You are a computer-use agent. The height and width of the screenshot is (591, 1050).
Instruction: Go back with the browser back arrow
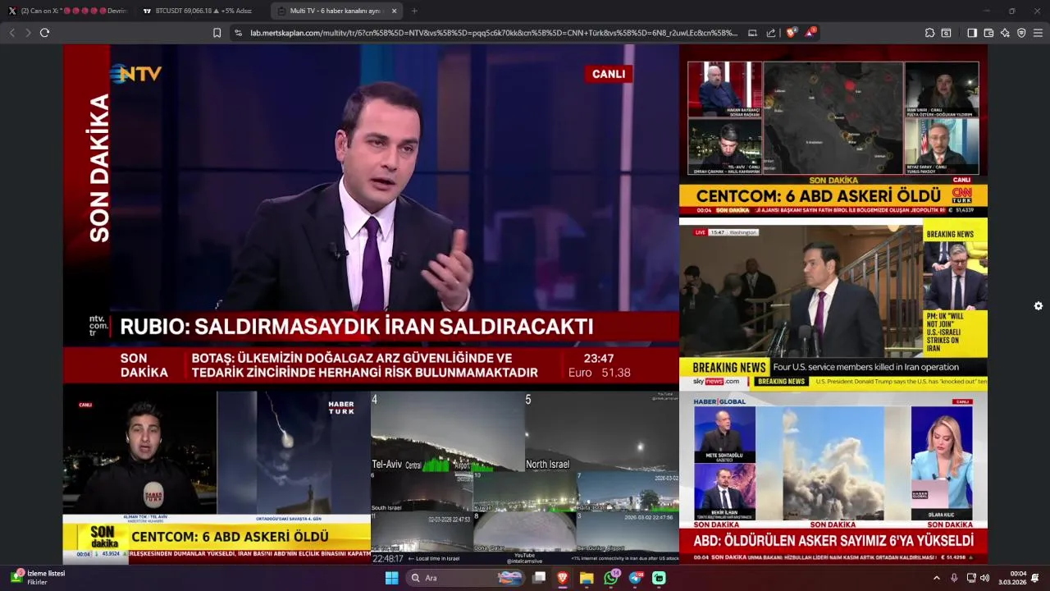[x=12, y=33]
